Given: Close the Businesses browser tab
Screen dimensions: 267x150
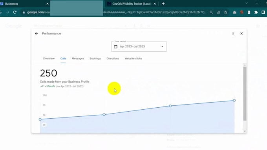Looking at the screenshot, I should pos(48,4).
